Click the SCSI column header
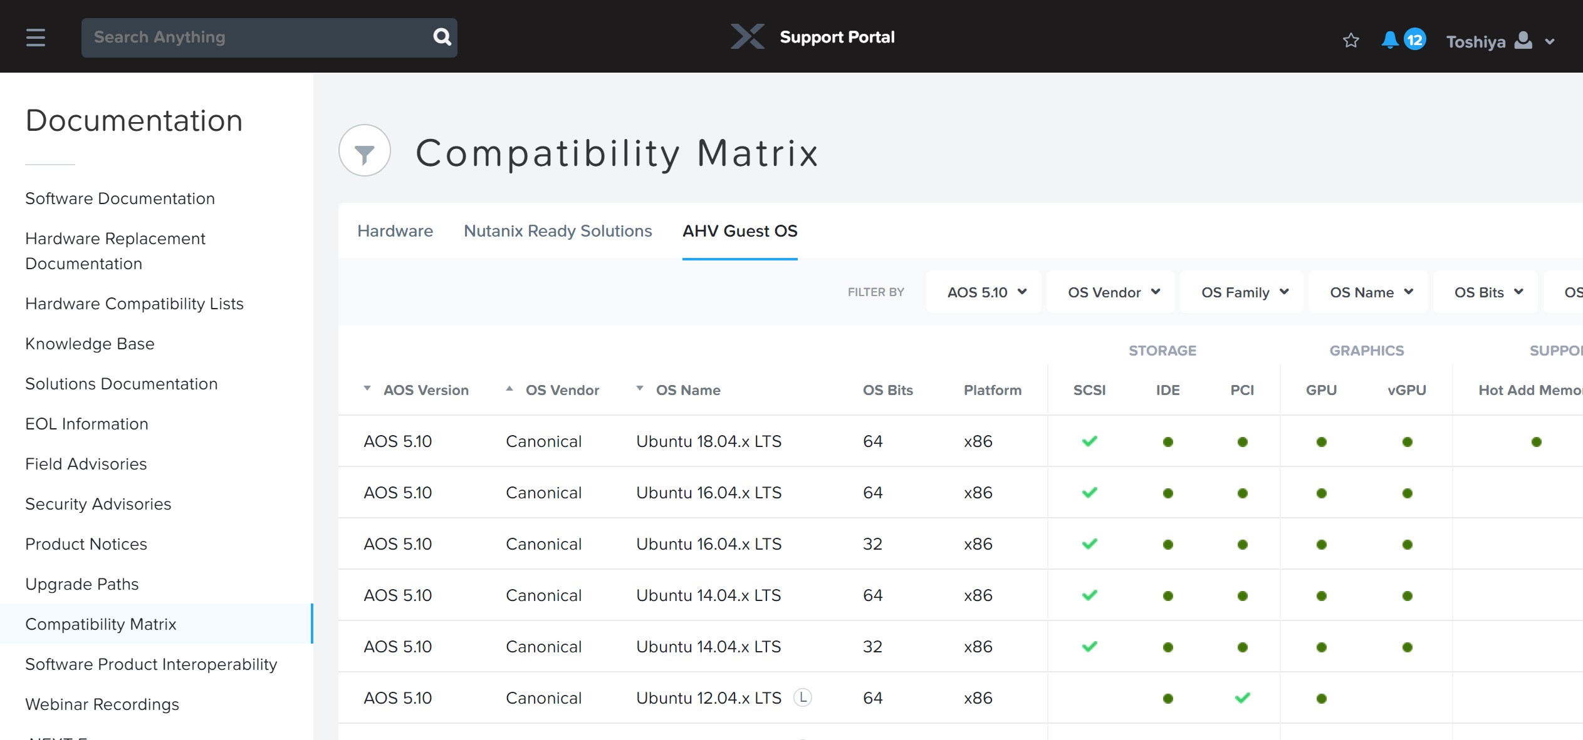 tap(1090, 390)
